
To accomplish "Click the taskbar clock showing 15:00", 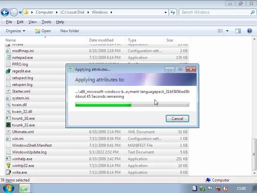I will 241,188.
